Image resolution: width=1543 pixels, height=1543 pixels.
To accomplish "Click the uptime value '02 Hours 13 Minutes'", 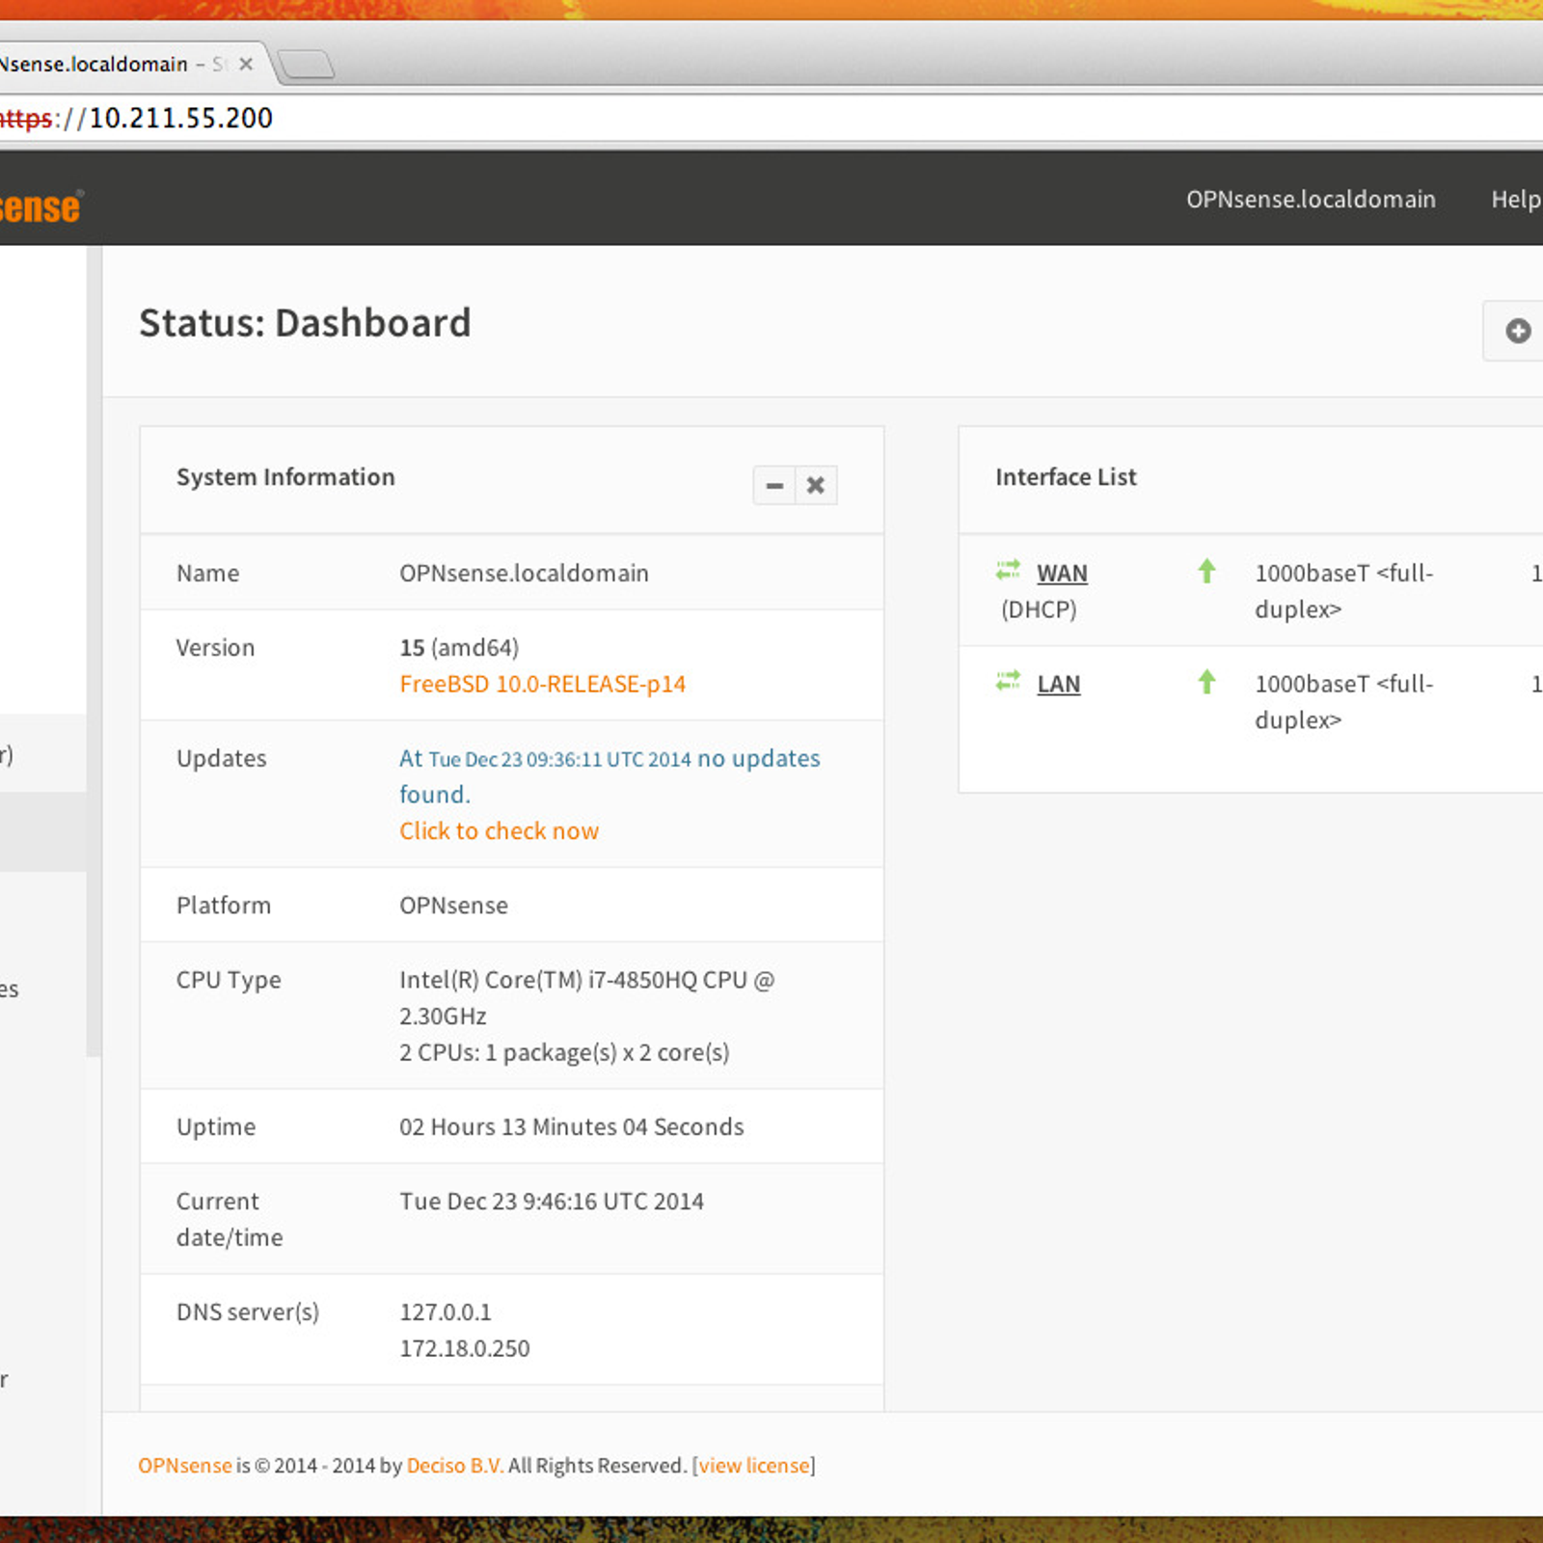I will [572, 1126].
